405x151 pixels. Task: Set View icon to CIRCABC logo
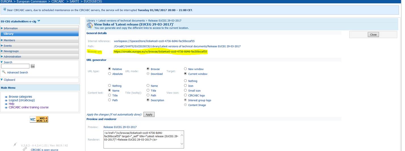click(185, 95)
